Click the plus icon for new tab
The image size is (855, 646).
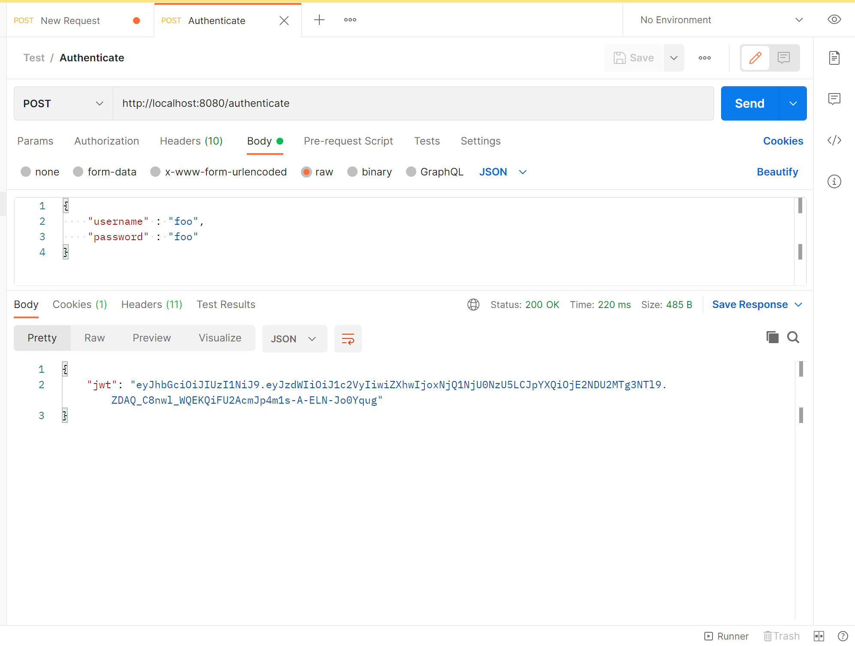319,20
